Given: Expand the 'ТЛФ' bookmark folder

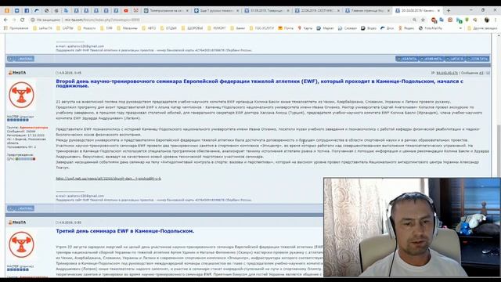Looking at the screenshot, I should click(x=106, y=28).
